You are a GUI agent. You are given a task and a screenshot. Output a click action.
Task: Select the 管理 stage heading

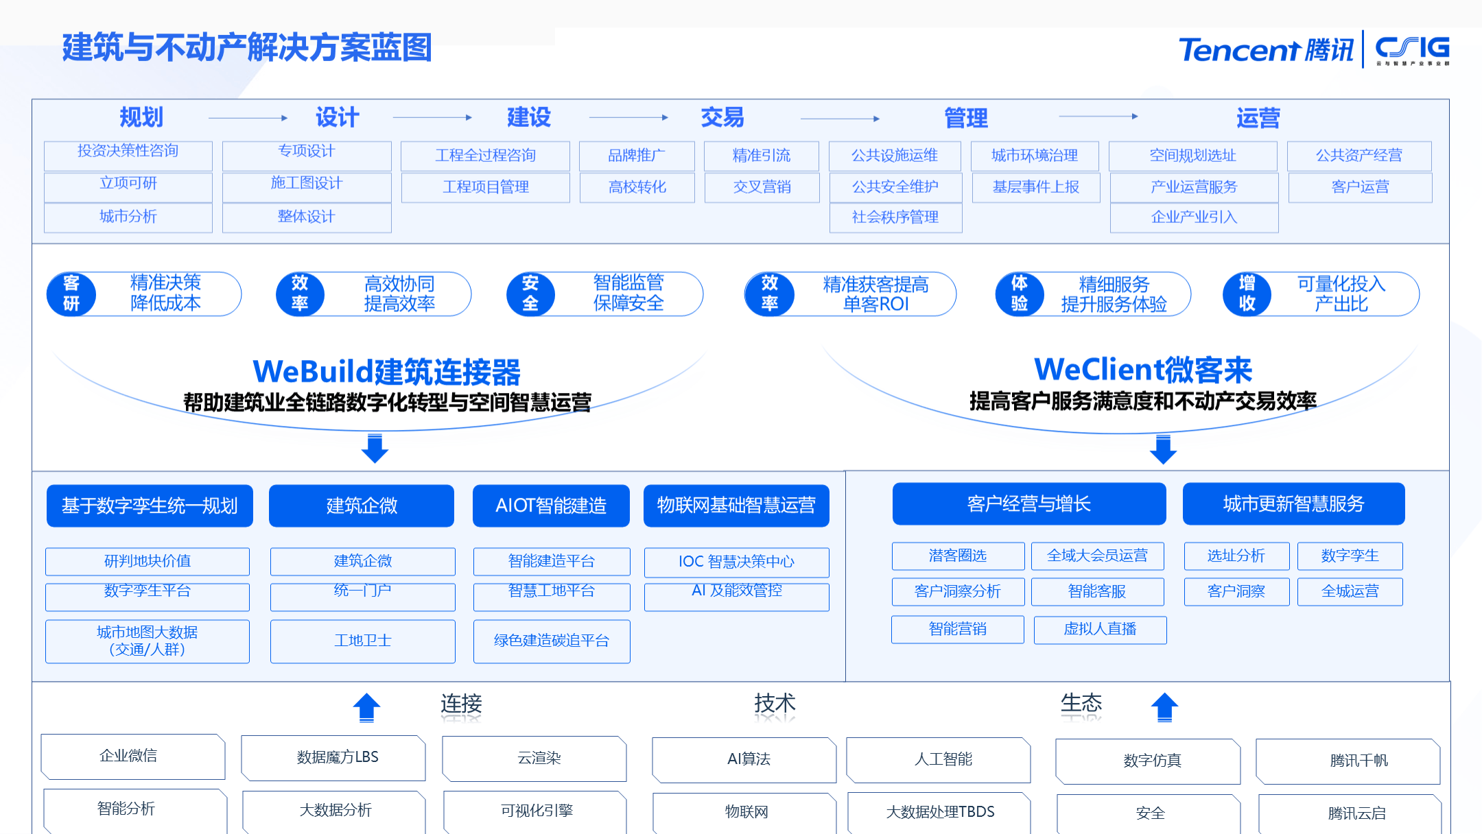point(966,118)
